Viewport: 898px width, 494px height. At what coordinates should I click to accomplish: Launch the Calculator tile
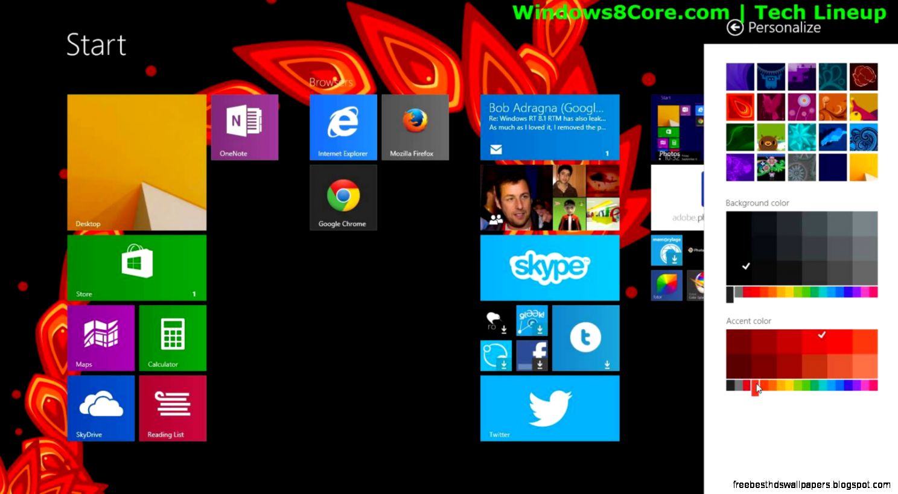173,338
